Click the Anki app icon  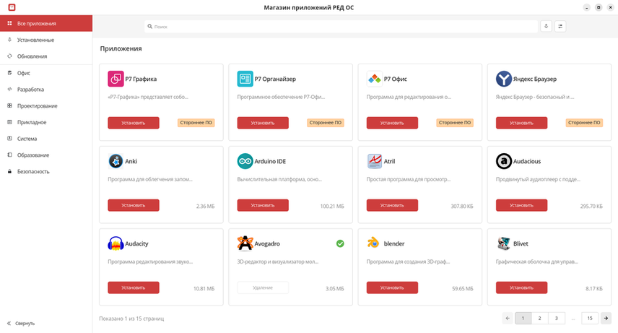pyautogui.click(x=116, y=161)
